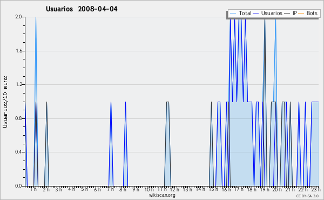Click the dark IP legend line
Screen dimensions: 324x200
pos(287,14)
